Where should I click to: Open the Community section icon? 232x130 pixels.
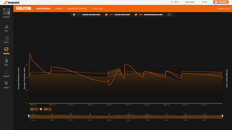point(6,72)
